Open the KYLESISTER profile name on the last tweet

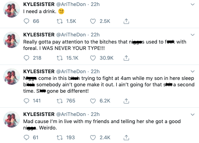(39, 114)
